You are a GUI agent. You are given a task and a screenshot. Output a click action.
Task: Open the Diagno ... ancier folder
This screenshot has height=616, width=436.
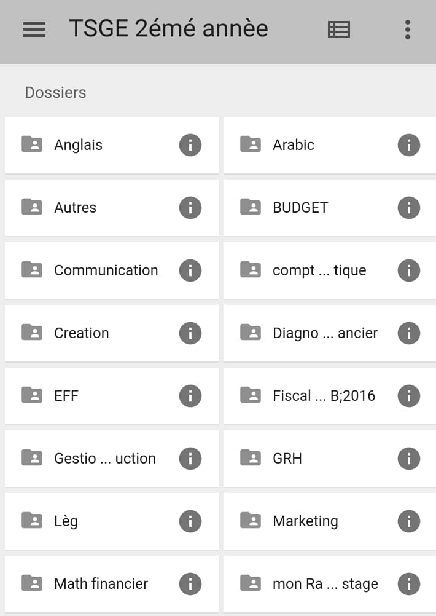(x=330, y=333)
